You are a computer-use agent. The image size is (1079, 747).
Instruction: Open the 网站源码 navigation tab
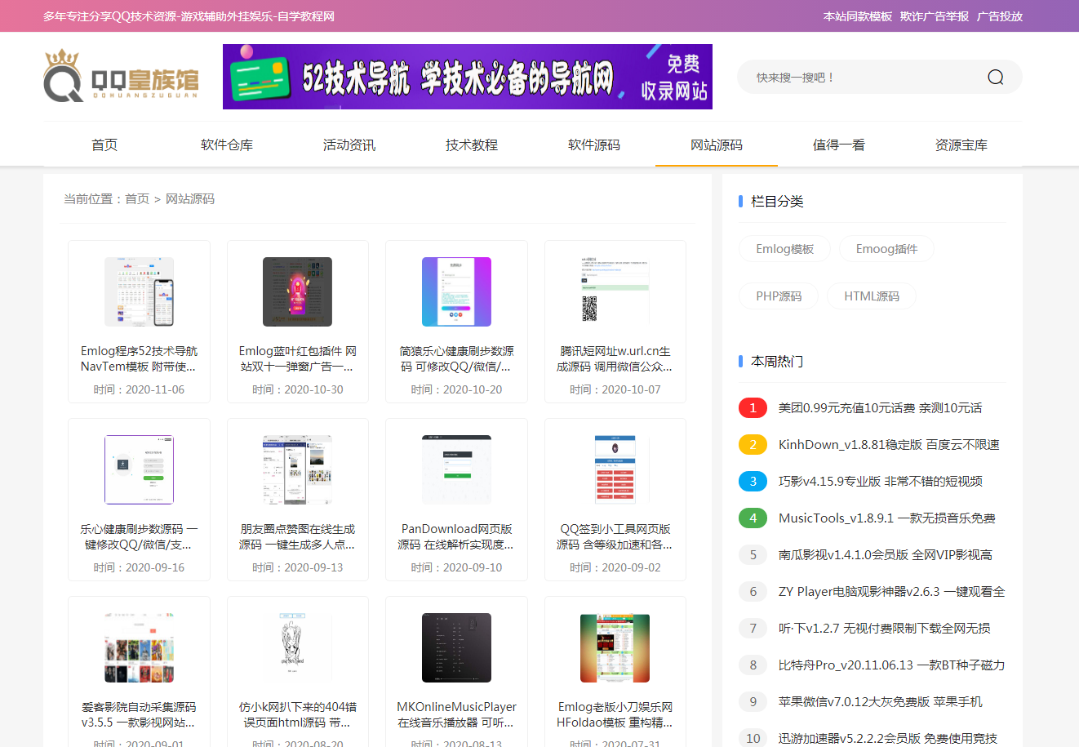tap(716, 145)
